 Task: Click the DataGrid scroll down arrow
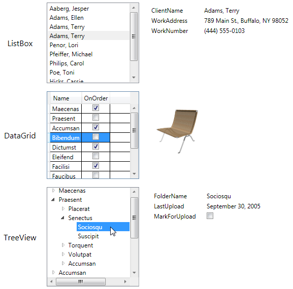pos(134,174)
